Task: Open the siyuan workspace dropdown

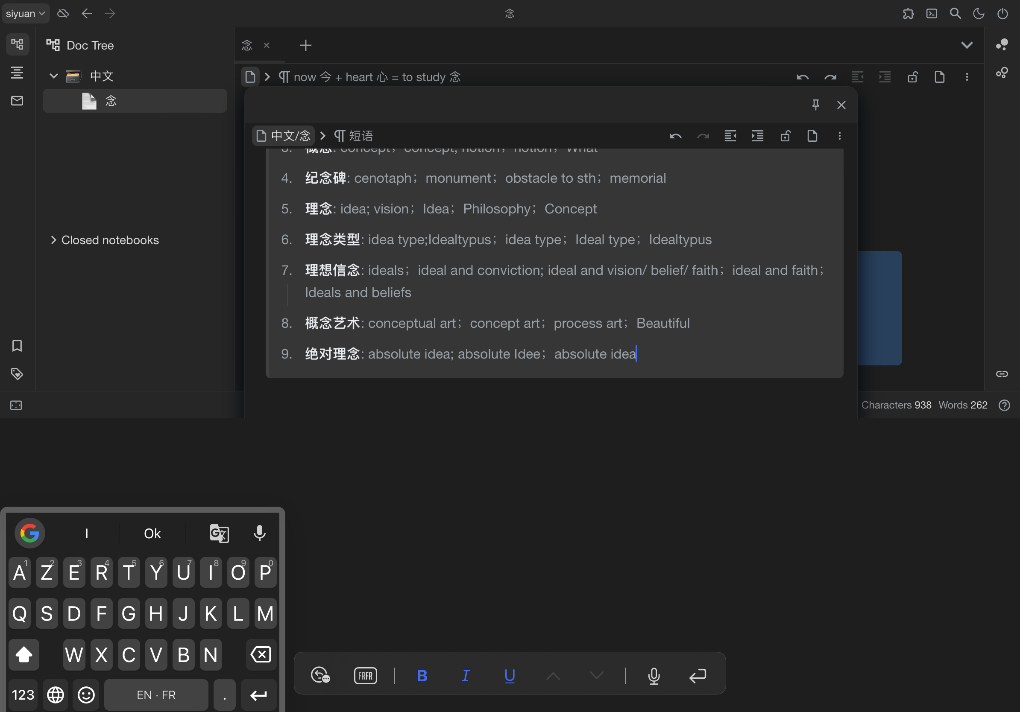Action: point(25,13)
